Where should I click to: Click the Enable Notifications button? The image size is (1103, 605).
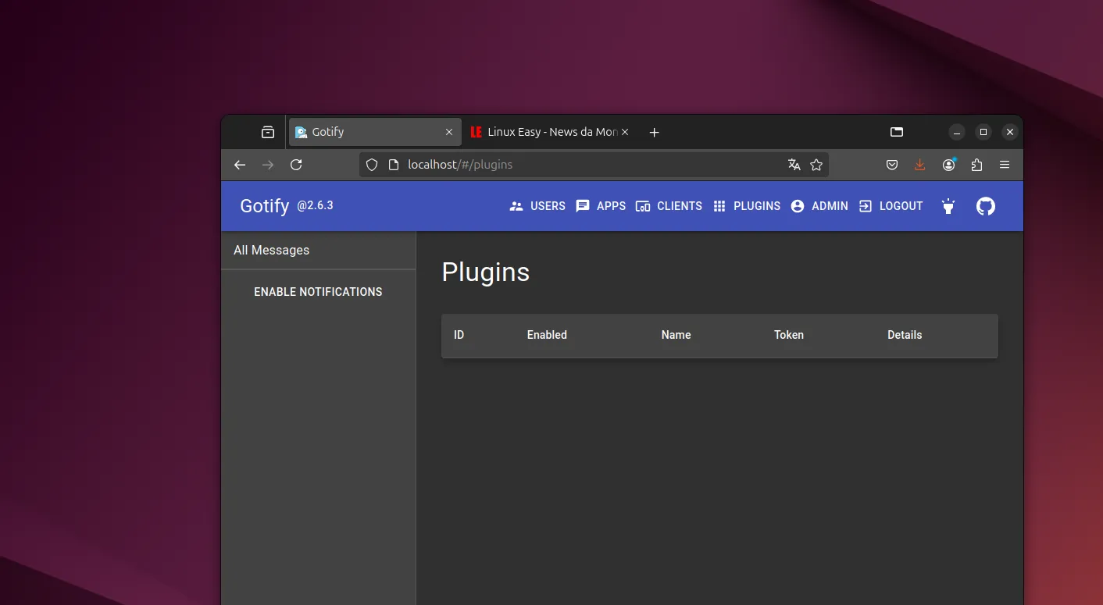[318, 292]
